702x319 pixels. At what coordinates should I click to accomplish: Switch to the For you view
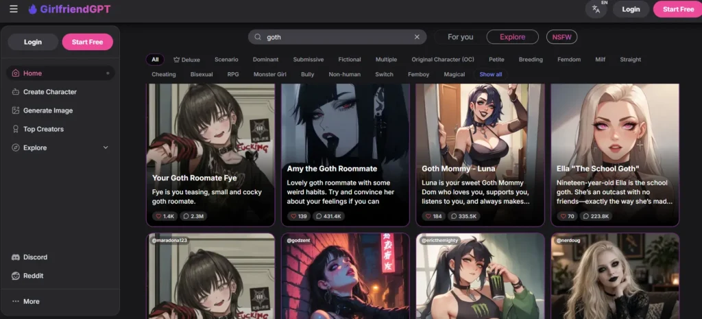click(x=460, y=37)
